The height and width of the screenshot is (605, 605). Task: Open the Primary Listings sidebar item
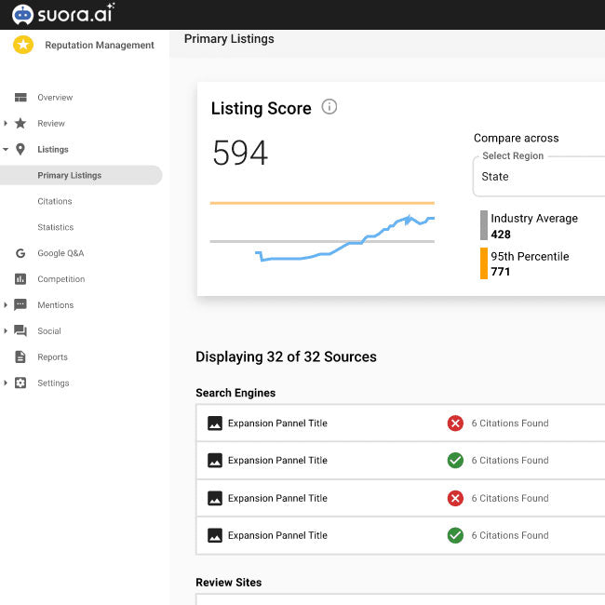pos(70,175)
